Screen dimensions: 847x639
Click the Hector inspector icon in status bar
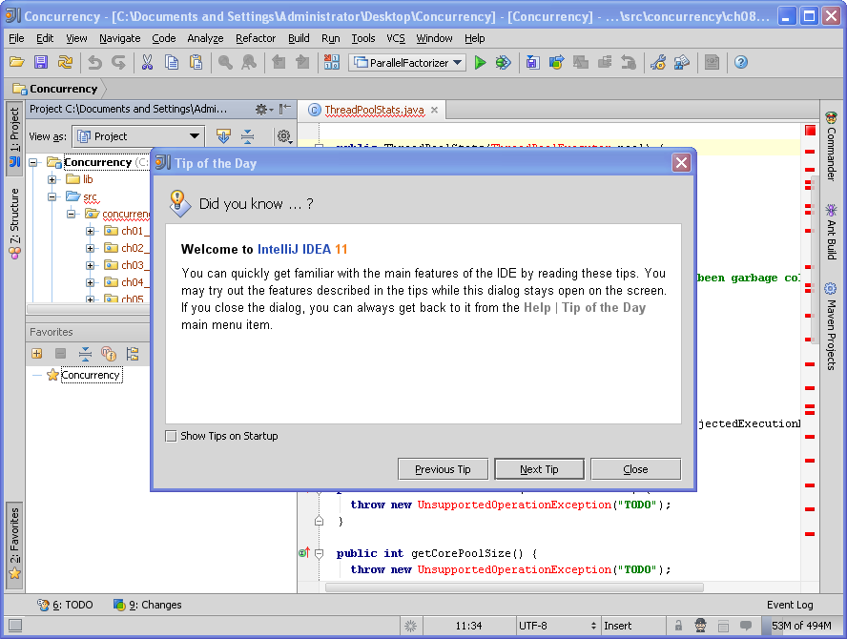[x=701, y=626]
